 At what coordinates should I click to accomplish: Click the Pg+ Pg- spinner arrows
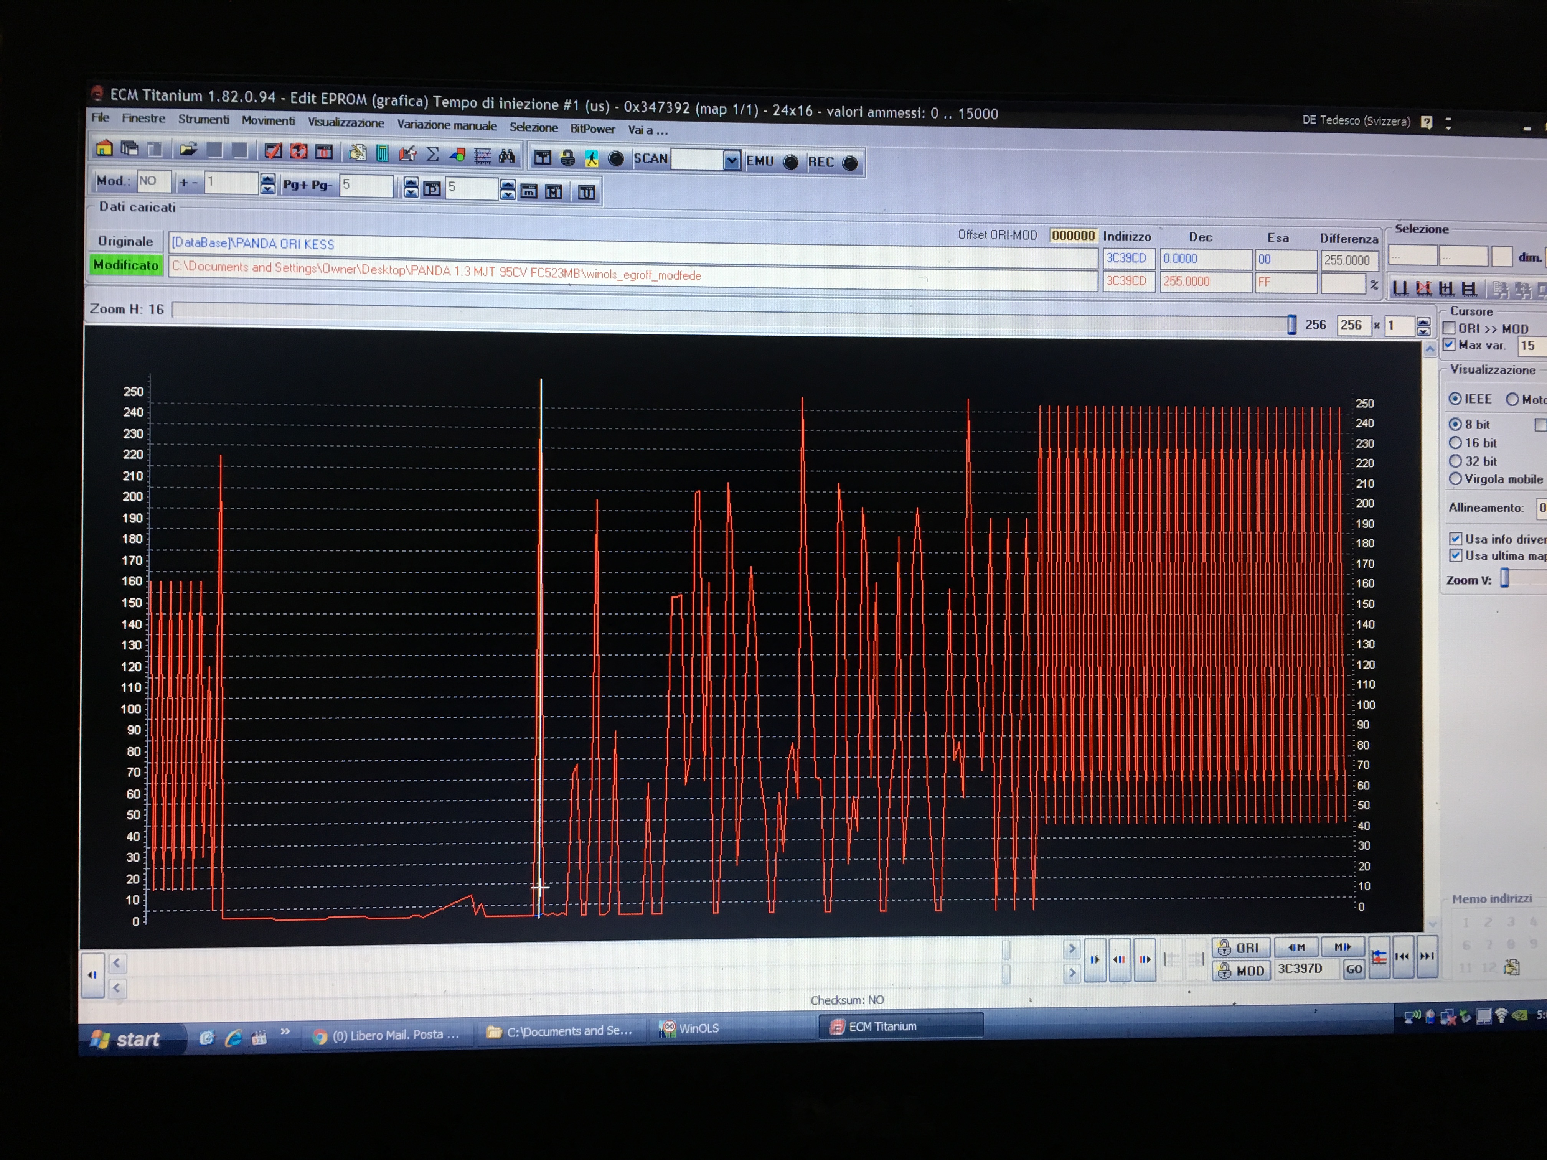(x=411, y=188)
